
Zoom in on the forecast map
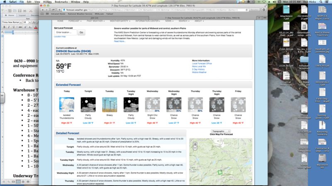pyautogui.click(x=195, y=144)
